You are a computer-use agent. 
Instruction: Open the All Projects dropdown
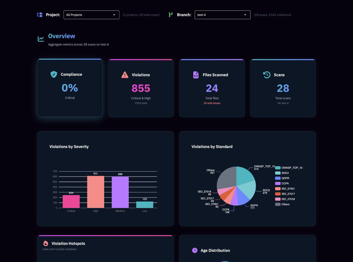coord(91,15)
